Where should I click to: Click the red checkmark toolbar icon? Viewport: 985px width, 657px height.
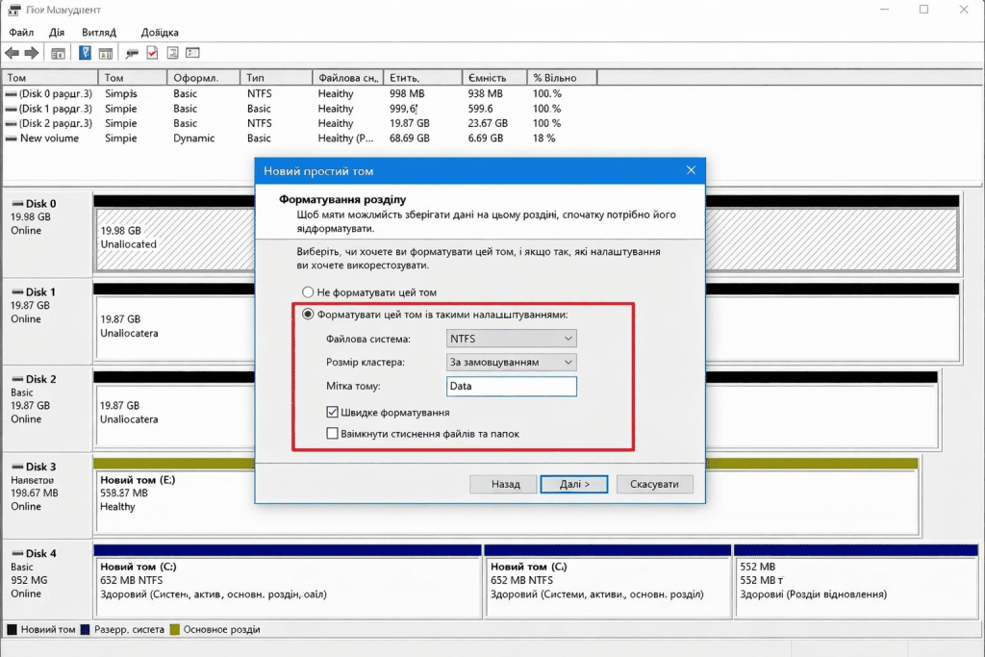152,53
